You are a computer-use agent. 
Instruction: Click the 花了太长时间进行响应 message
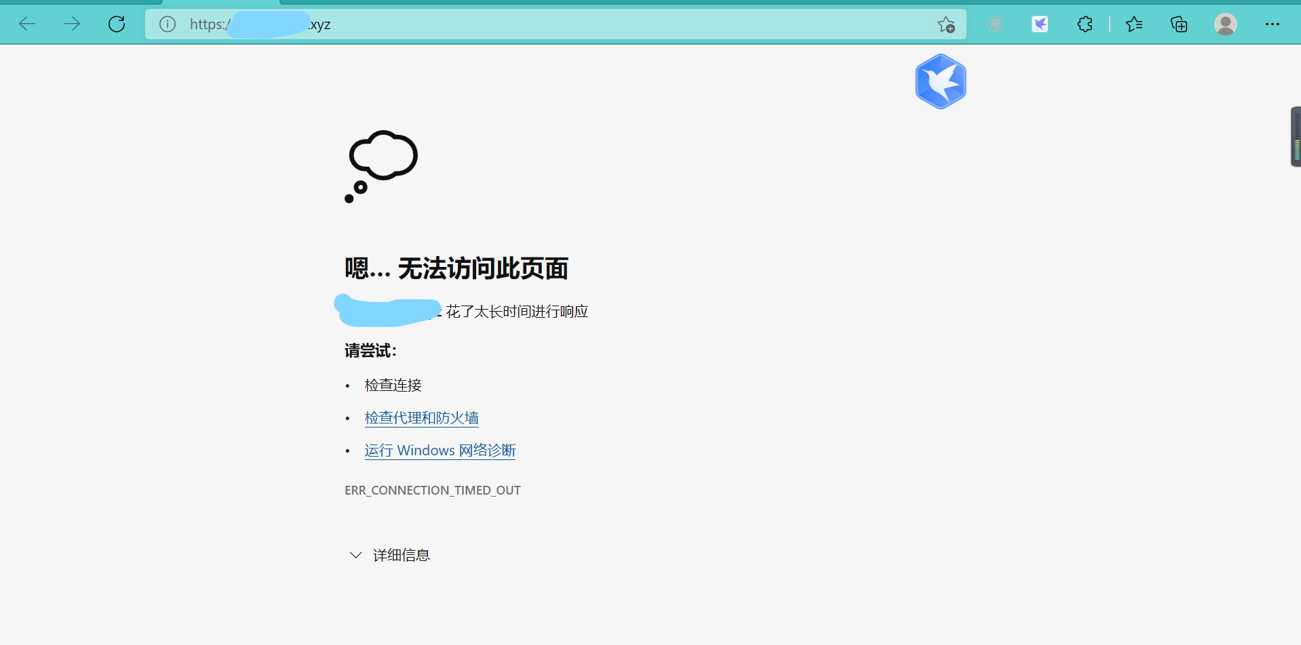coord(517,312)
